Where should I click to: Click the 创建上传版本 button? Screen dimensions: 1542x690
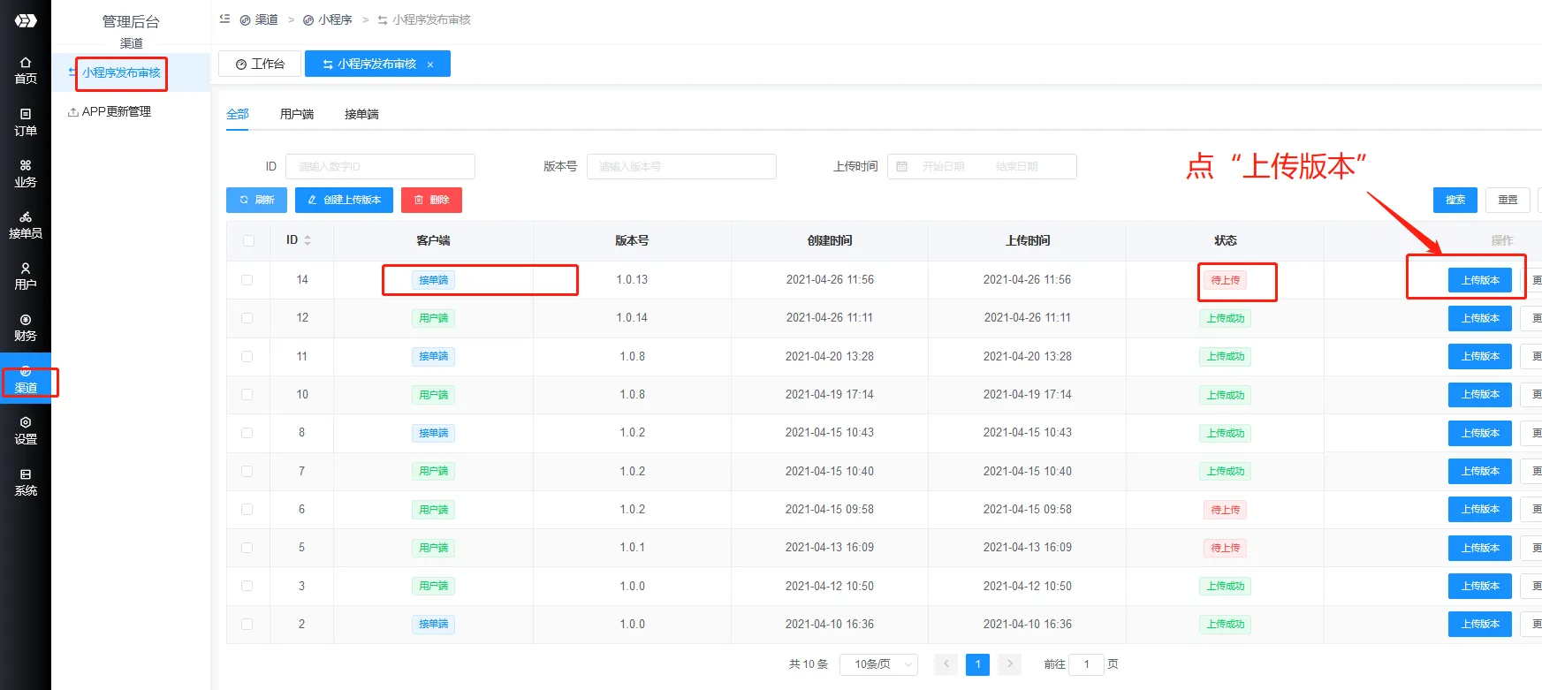pos(344,200)
